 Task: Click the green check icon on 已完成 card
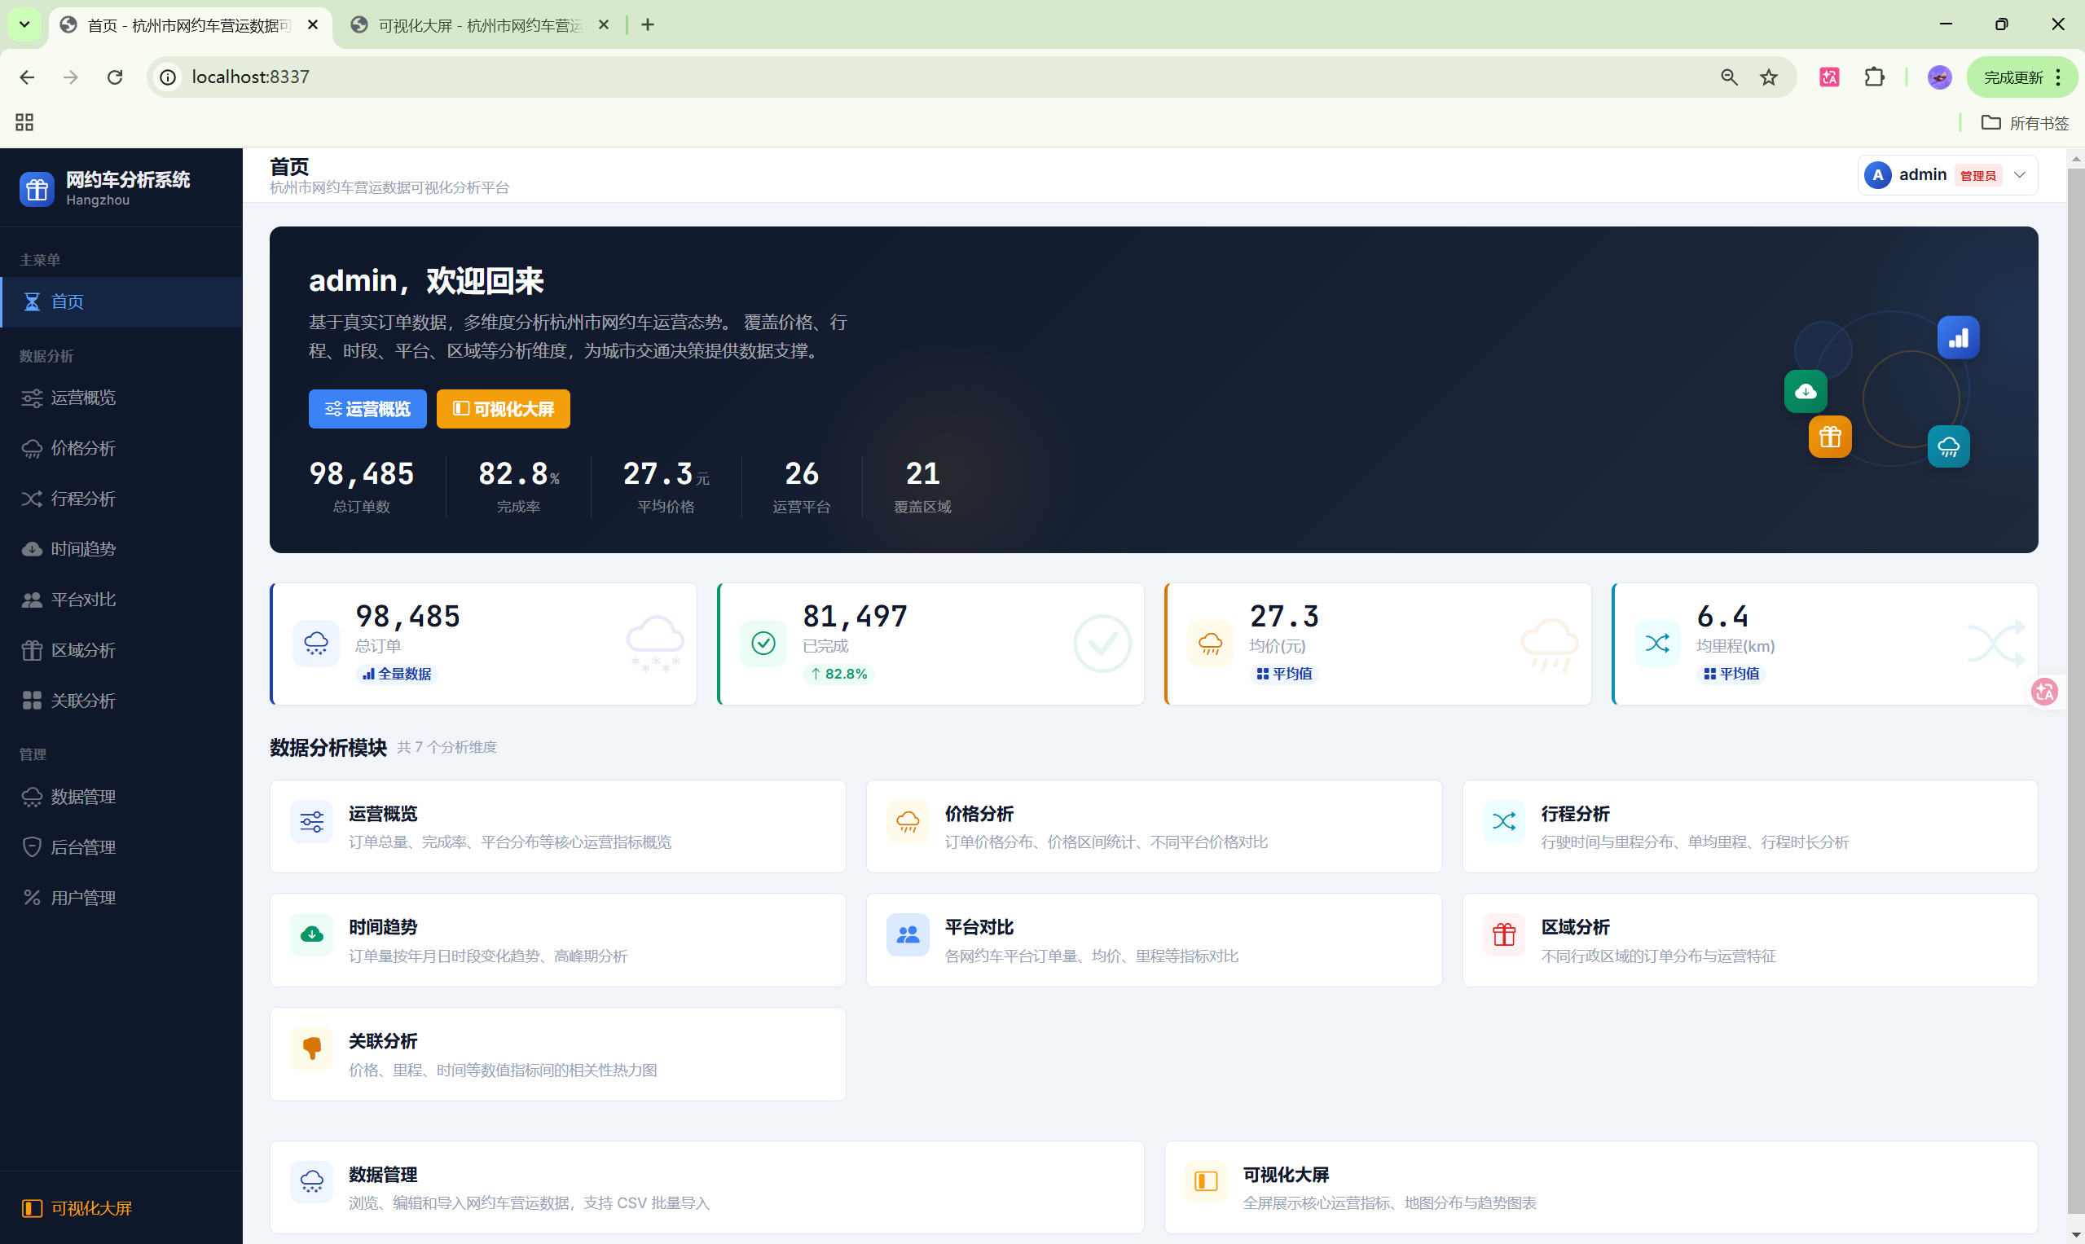coord(763,643)
